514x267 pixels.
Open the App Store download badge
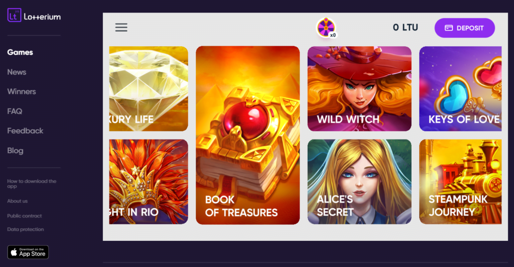28,252
